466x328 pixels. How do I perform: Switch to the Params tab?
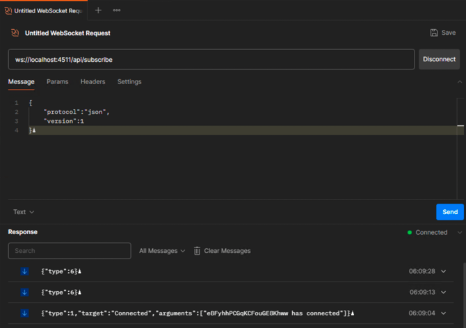57,82
